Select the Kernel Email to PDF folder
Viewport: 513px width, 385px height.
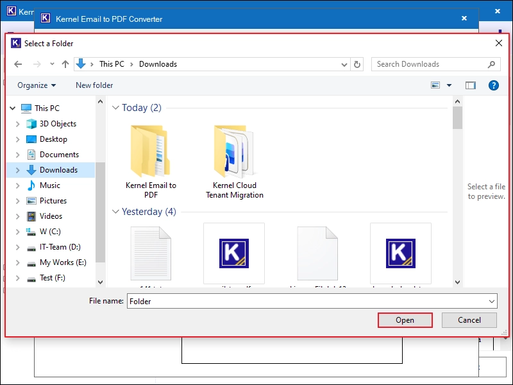(x=151, y=162)
